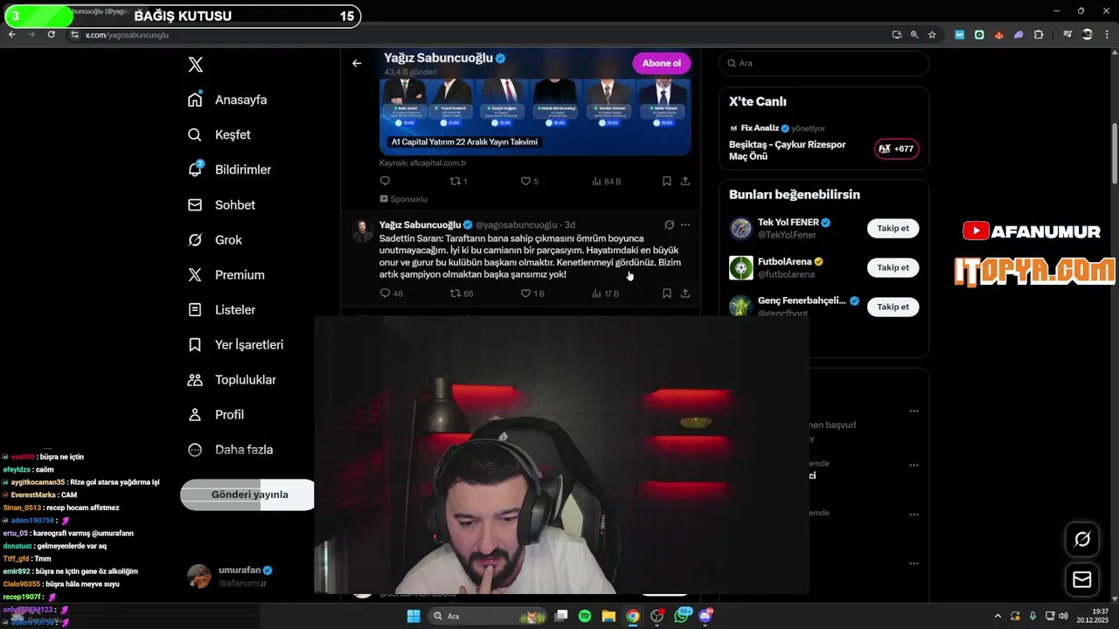1119x629 pixels.
Task: Click the X logo in sidebar
Action: 196,65
